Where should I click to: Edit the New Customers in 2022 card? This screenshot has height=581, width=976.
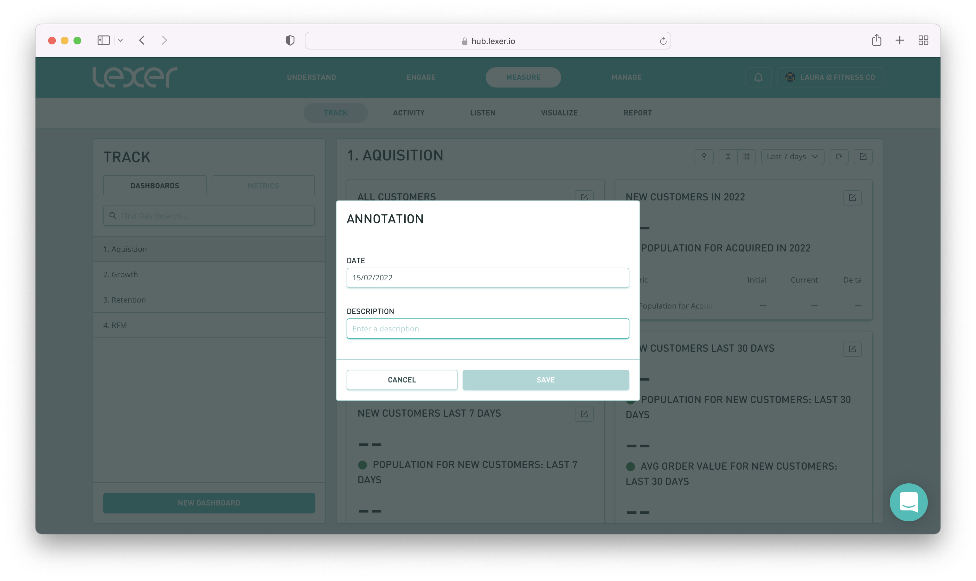click(852, 198)
